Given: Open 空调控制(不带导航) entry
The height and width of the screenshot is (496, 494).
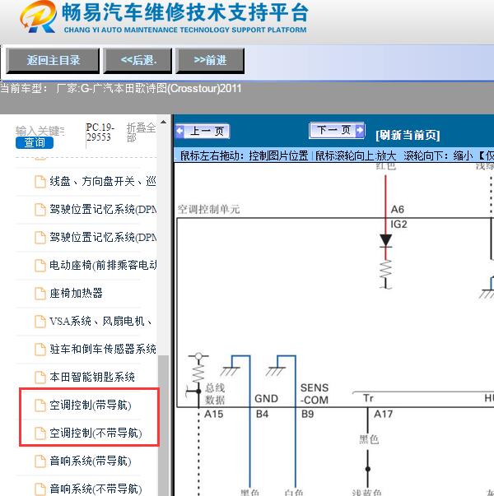Looking at the screenshot, I should [96, 433].
